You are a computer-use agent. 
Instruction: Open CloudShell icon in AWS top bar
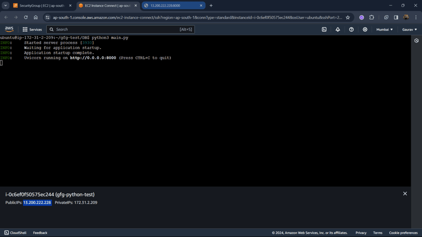point(324,30)
